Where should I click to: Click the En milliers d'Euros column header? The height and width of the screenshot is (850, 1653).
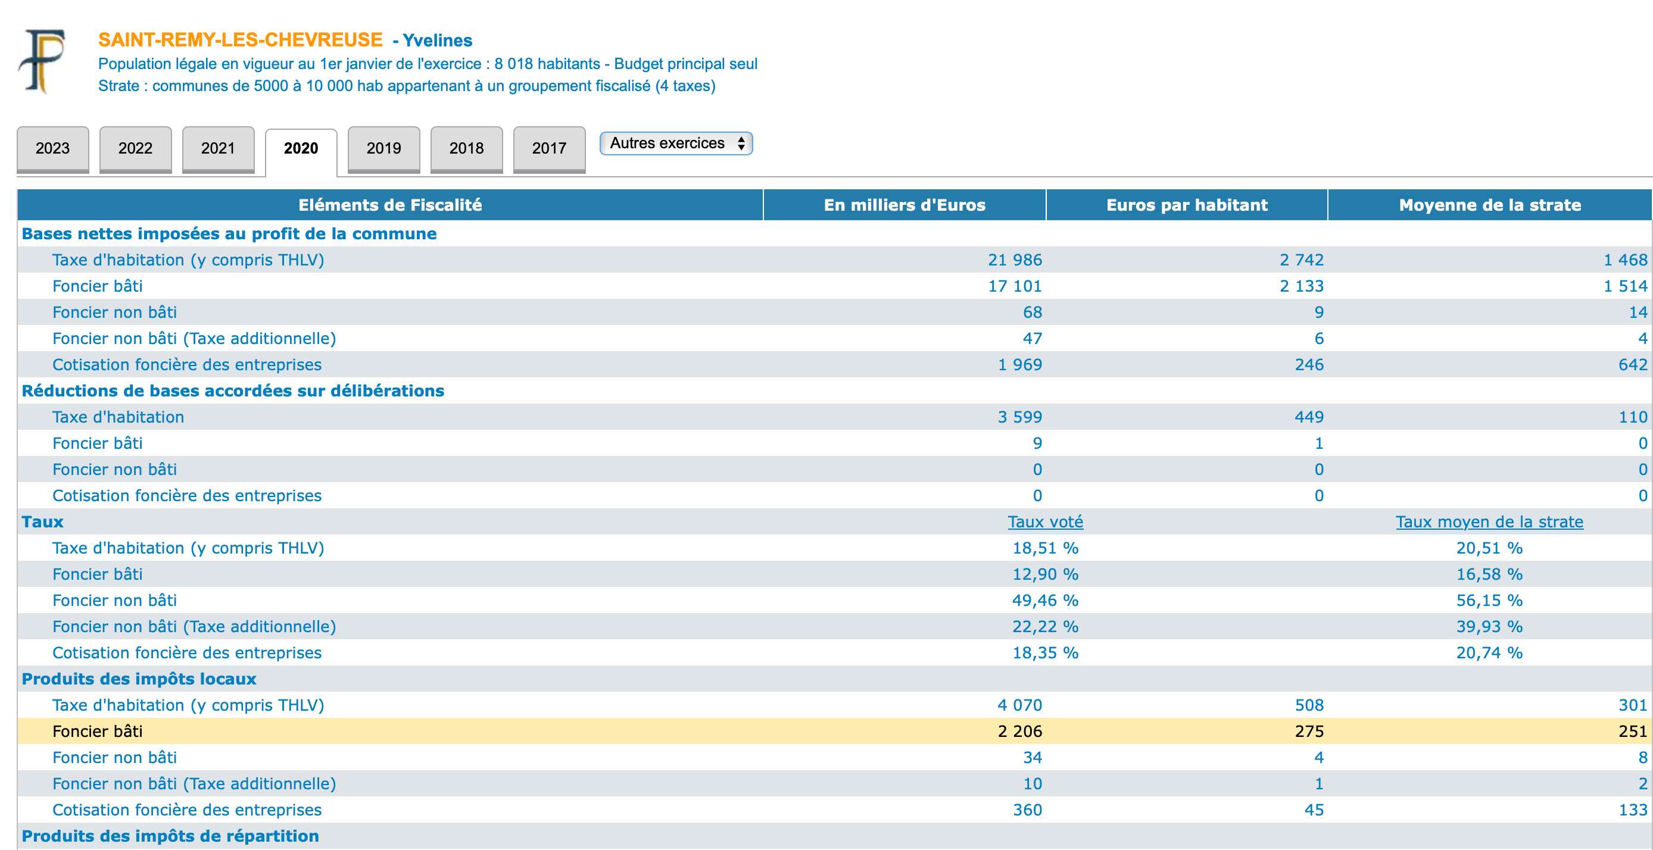coord(904,205)
